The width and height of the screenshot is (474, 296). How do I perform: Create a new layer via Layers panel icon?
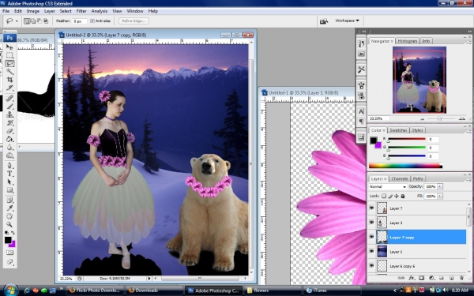pyautogui.click(x=451, y=278)
